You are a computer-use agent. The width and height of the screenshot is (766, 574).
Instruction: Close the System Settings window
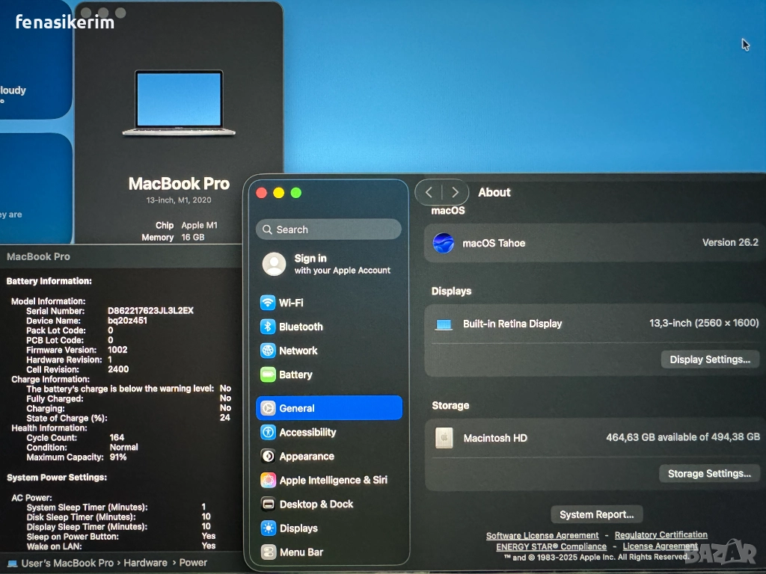261,193
